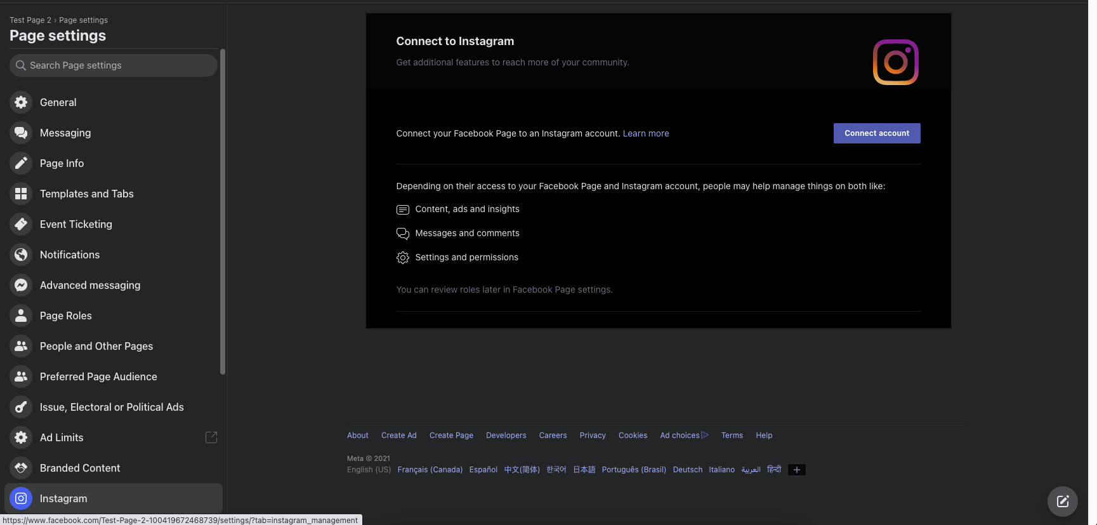The image size is (1097, 525).
Task: Follow the Learn more link
Action: [646, 133]
